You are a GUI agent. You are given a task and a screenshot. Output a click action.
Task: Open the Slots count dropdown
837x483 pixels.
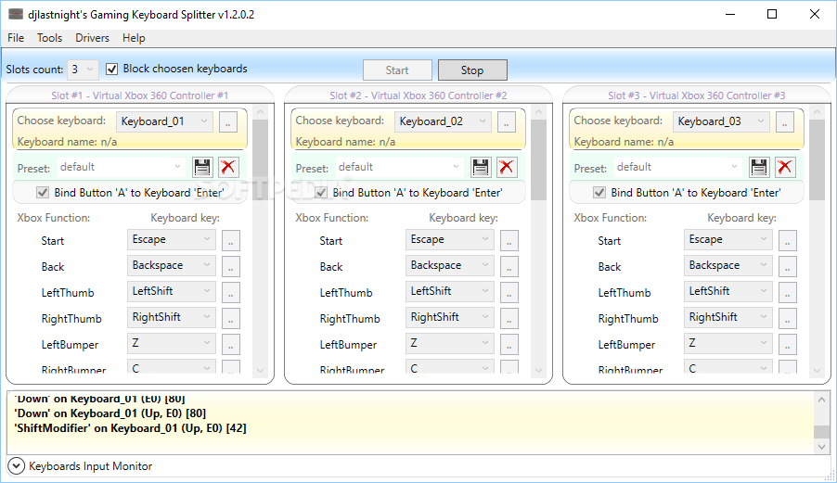(83, 70)
